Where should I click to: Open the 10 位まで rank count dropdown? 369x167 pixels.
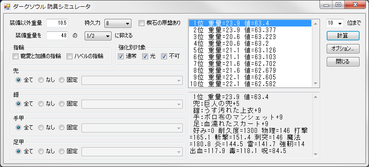coord(335,23)
